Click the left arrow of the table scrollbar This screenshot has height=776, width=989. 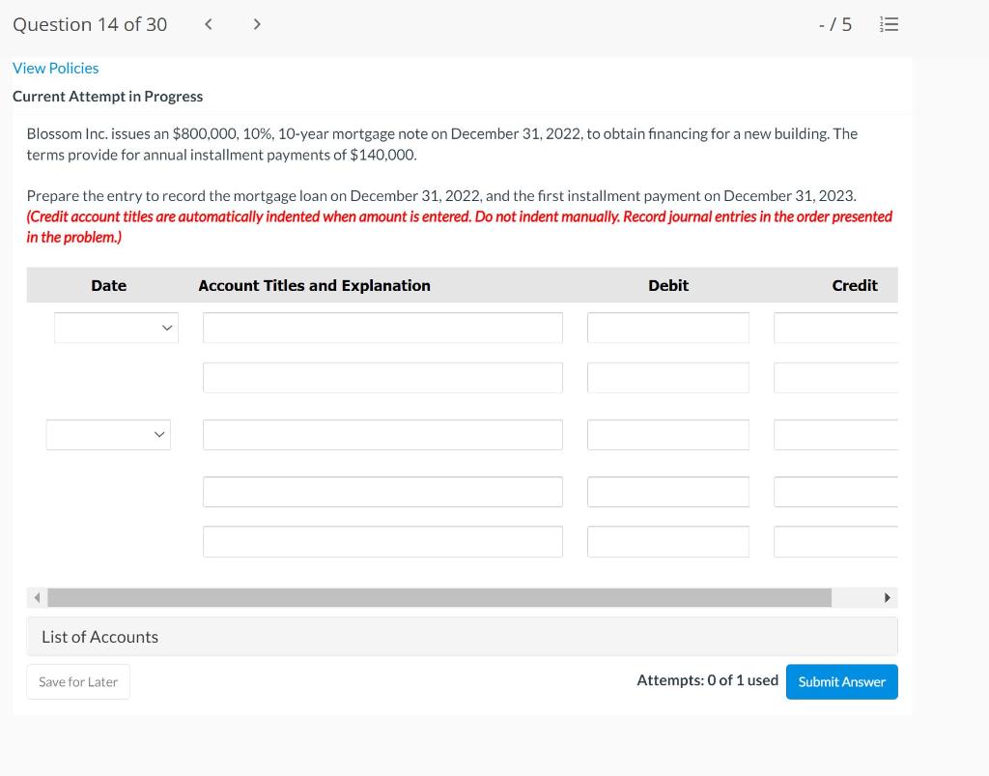[36, 597]
